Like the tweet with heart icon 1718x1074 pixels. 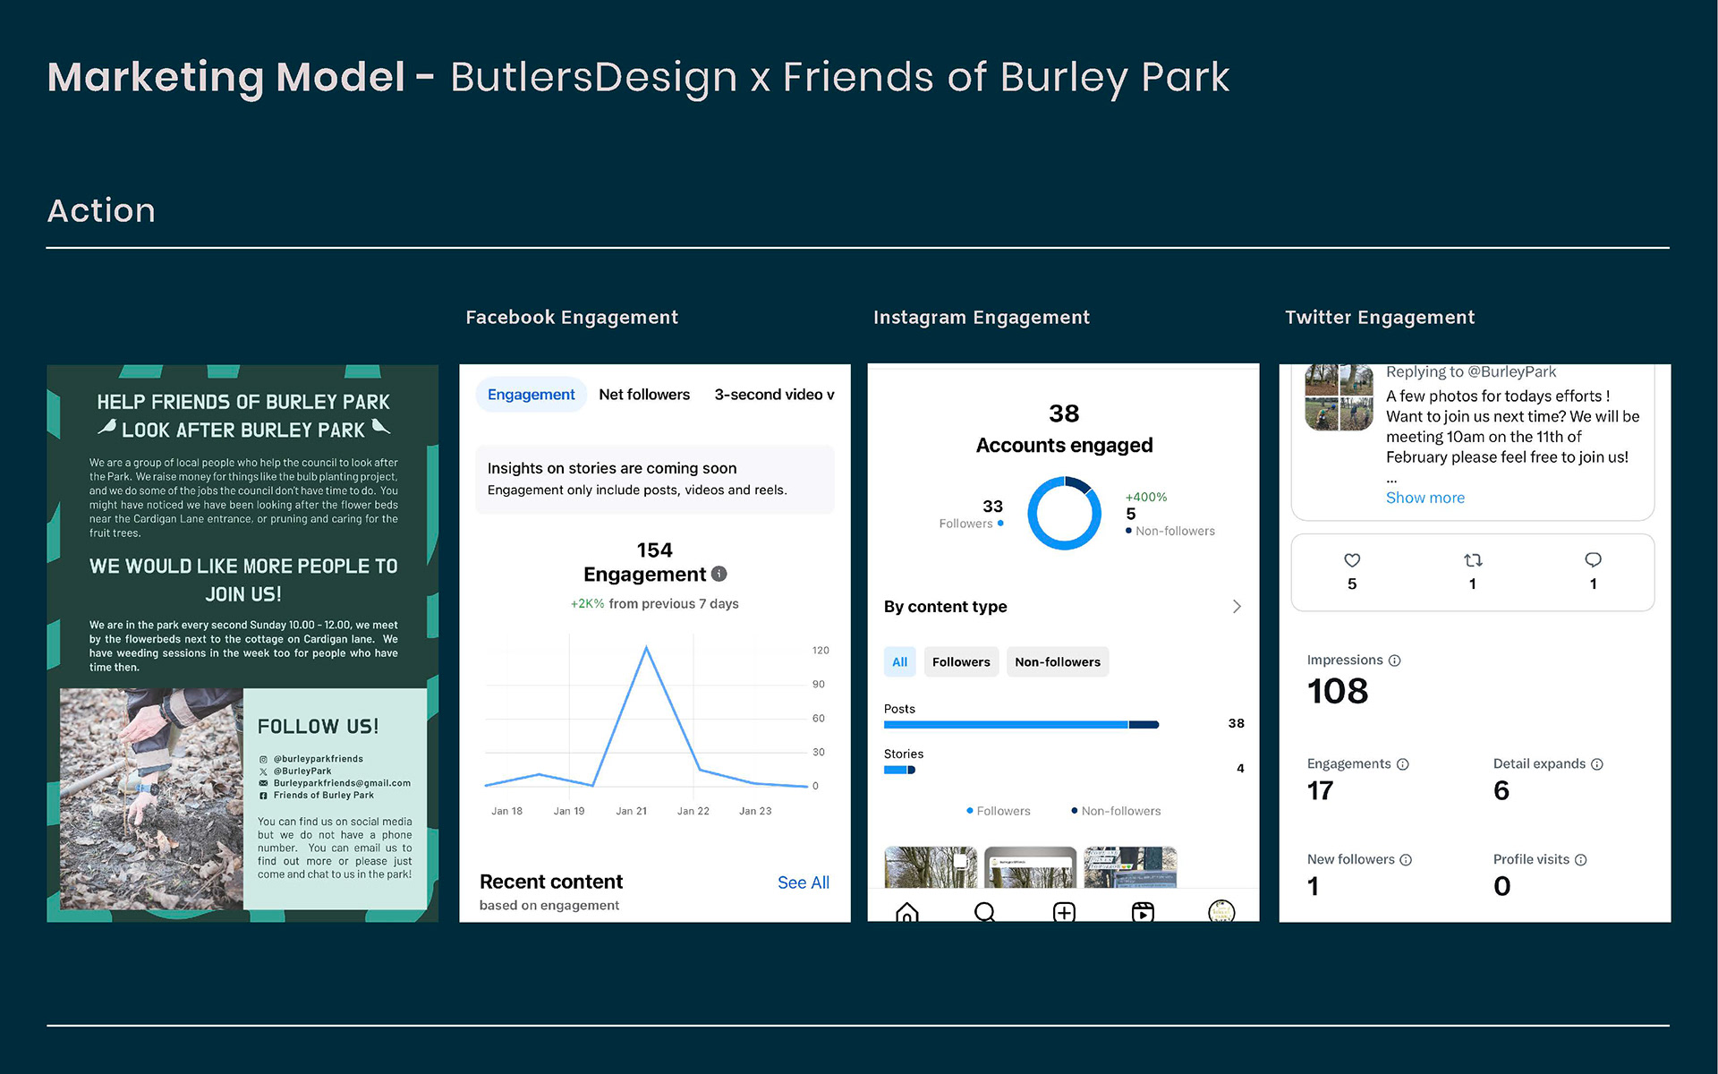pyautogui.click(x=1352, y=560)
